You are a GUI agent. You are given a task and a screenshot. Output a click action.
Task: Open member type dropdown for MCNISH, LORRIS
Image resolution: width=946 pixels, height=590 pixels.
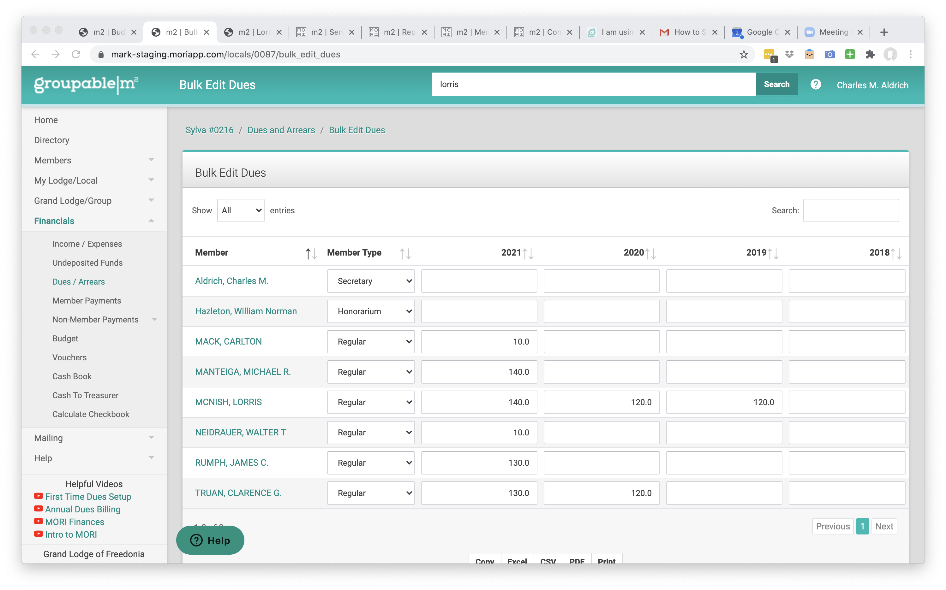(x=370, y=402)
